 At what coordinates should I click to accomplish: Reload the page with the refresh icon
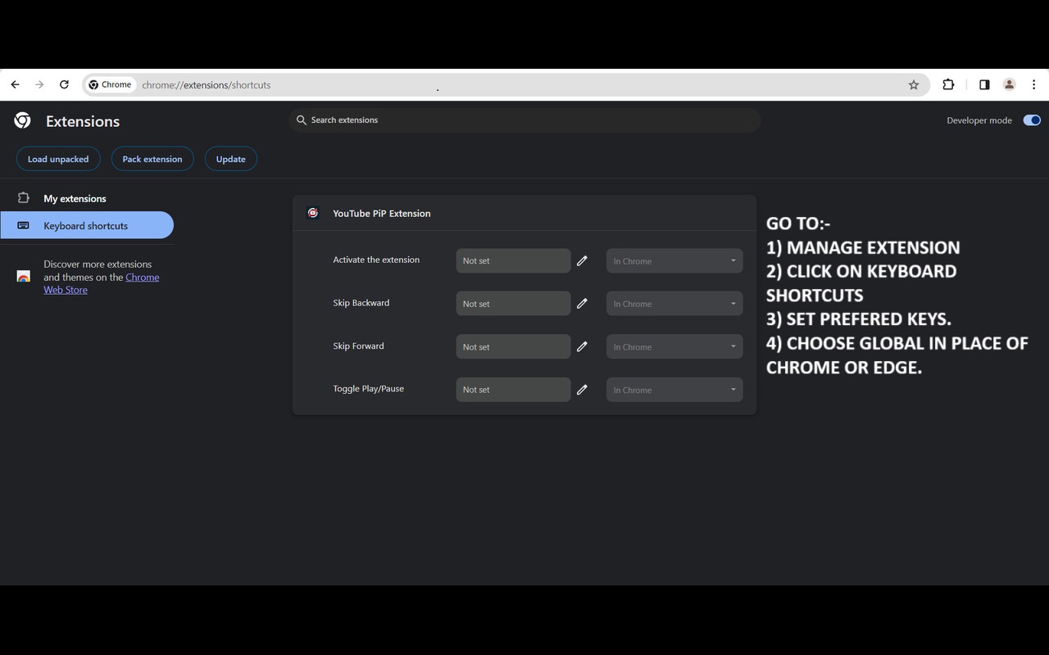64,84
